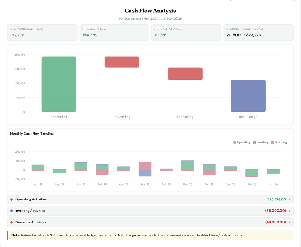Click the Apr 25 timeline bar
Image resolution: width=301 pixels, height=247 pixels.
(x=38, y=168)
